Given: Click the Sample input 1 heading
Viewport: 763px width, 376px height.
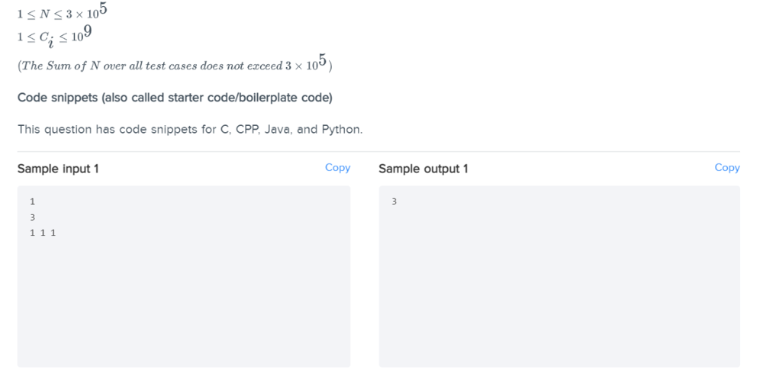Looking at the screenshot, I should 58,169.
